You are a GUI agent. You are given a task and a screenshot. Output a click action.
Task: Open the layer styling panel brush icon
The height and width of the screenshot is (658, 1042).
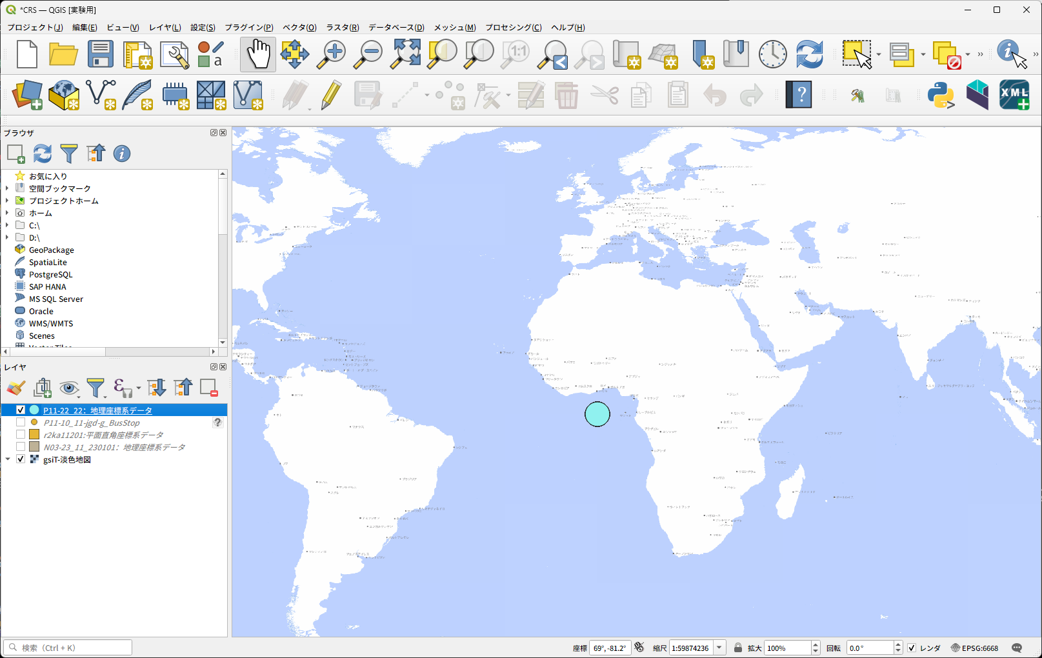point(16,388)
